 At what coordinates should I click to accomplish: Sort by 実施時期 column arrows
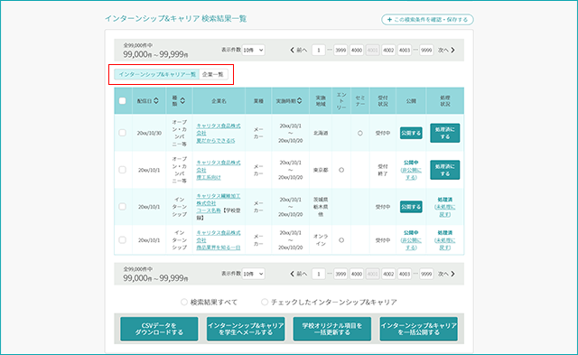pos(299,100)
